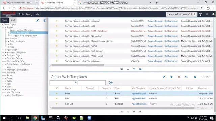Open Windows search from taskbar
Screen dimensions: 216x121
[x=12, y=118]
